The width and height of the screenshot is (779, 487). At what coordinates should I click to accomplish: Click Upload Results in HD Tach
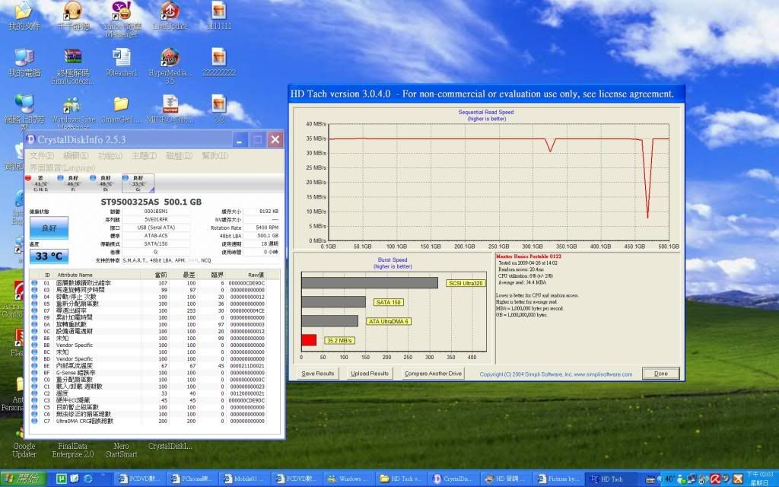pyautogui.click(x=370, y=374)
